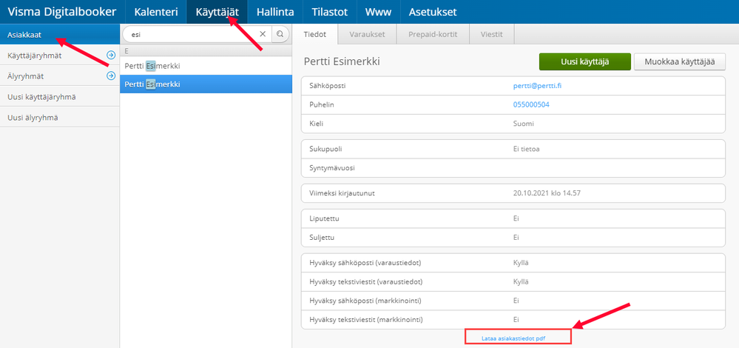Screen dimensions: 739x348
Task: Open the Www menu
Action: (379, 12)
